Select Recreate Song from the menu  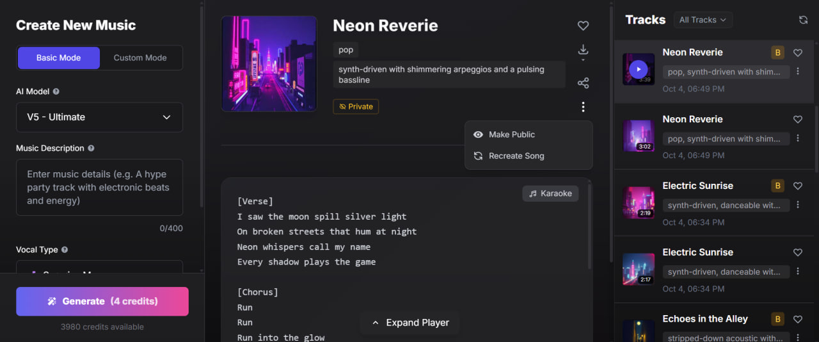coord(516,156)
